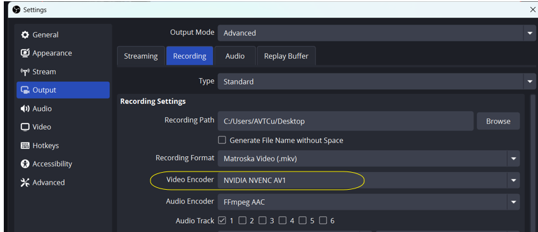This screenshot has width=538, height=232.
Task: Enable audio track 2 checkbox
Action: point(243,221)
